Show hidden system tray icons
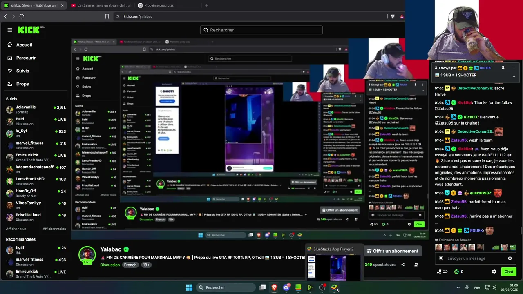The width and height of the screenshot is (523, 294). 458,287
